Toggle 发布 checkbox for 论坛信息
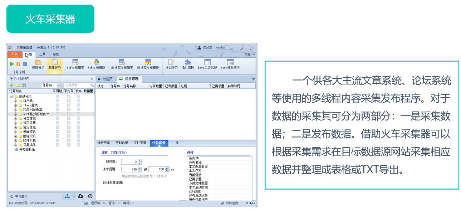Image resolution: width=461 pixels, height=211 pixels. (78, 127)
